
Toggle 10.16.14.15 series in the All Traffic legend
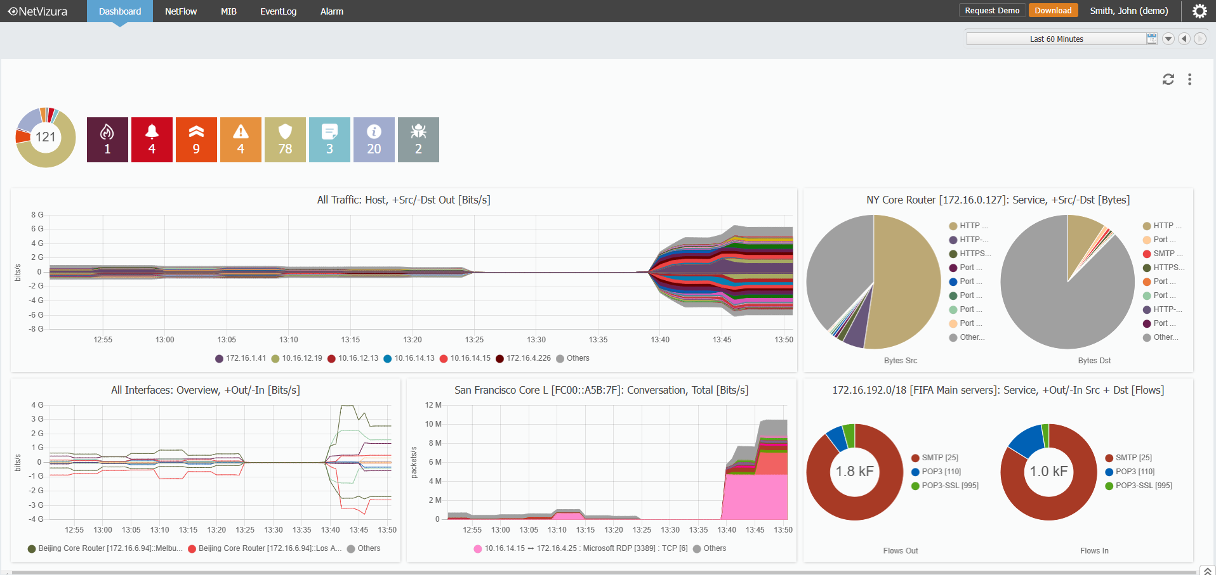pos(465,358)
